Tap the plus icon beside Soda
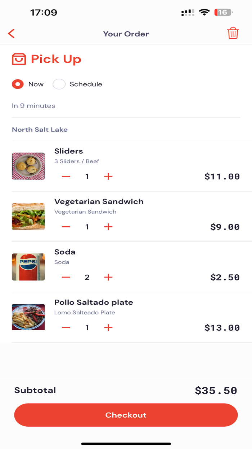Image resolution: width=252 pixels, height=449 pixels. 108,277
